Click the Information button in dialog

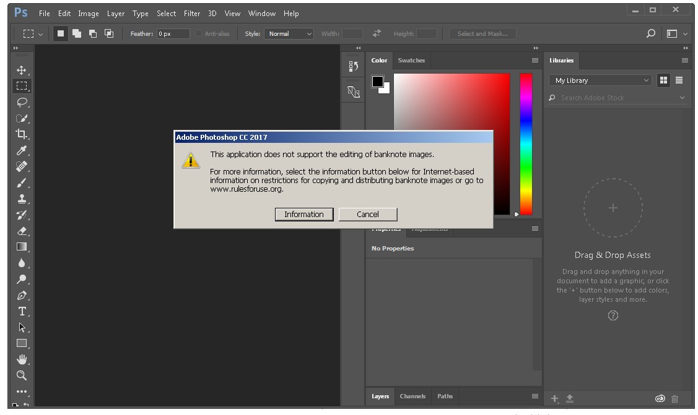tap(304, 214)
